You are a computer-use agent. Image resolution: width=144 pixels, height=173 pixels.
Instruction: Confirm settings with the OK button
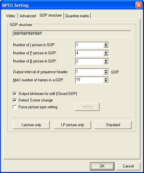click(x=102, y=166)
